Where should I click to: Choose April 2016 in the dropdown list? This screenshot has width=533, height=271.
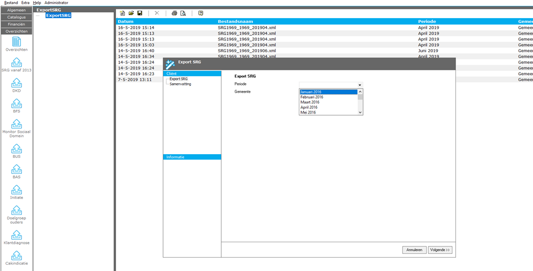[310, 107]
